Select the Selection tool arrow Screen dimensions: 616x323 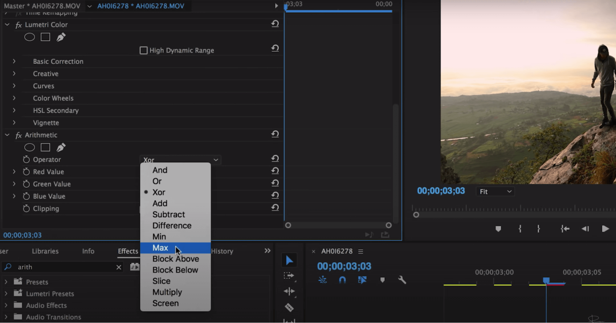[289, 261]
